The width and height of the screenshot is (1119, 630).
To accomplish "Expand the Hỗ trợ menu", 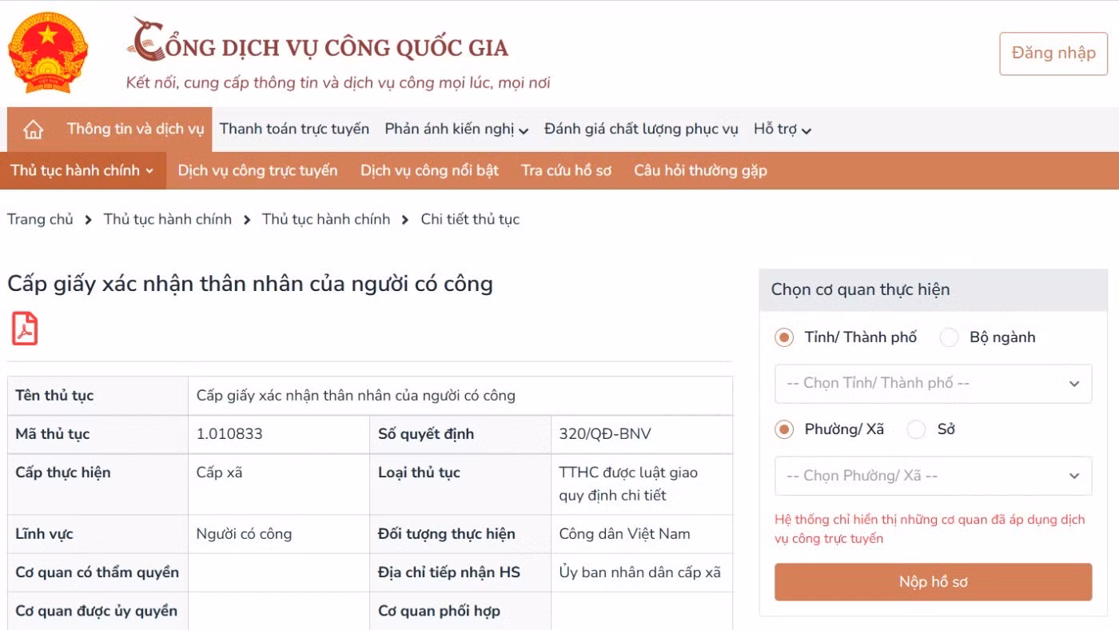I will (x=783, y=130).
